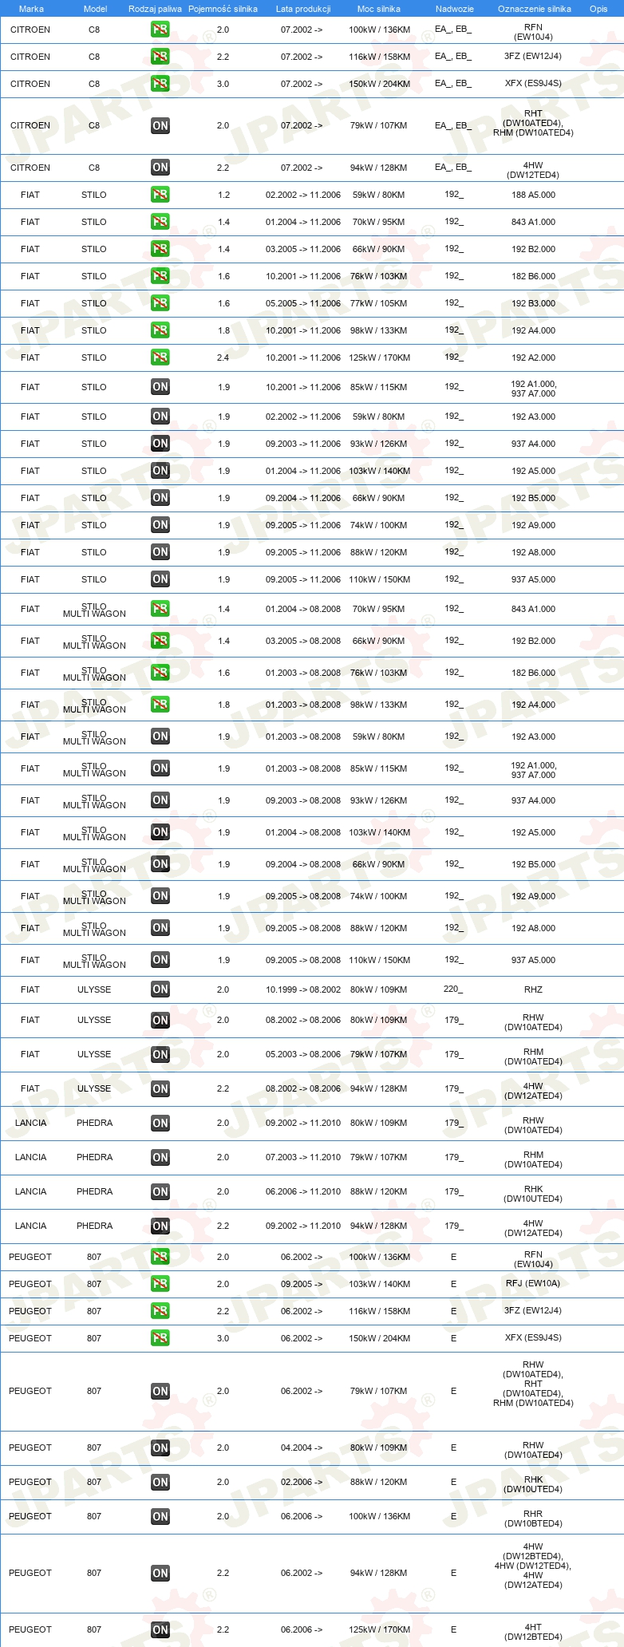Select production years 05.2003 -> 08.2006

tap(303, 1054)
